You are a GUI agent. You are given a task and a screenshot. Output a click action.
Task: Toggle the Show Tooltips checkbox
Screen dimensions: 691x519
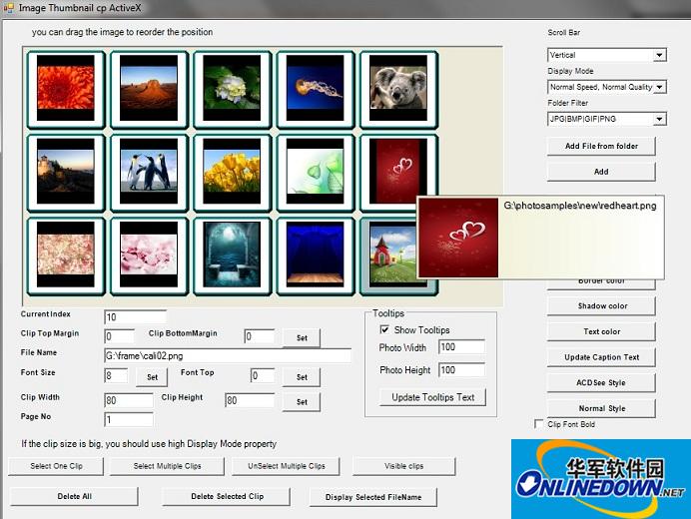384,329
